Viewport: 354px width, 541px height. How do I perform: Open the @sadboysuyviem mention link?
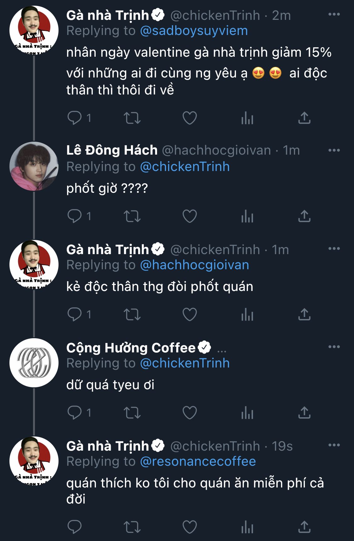coord(194,31)
